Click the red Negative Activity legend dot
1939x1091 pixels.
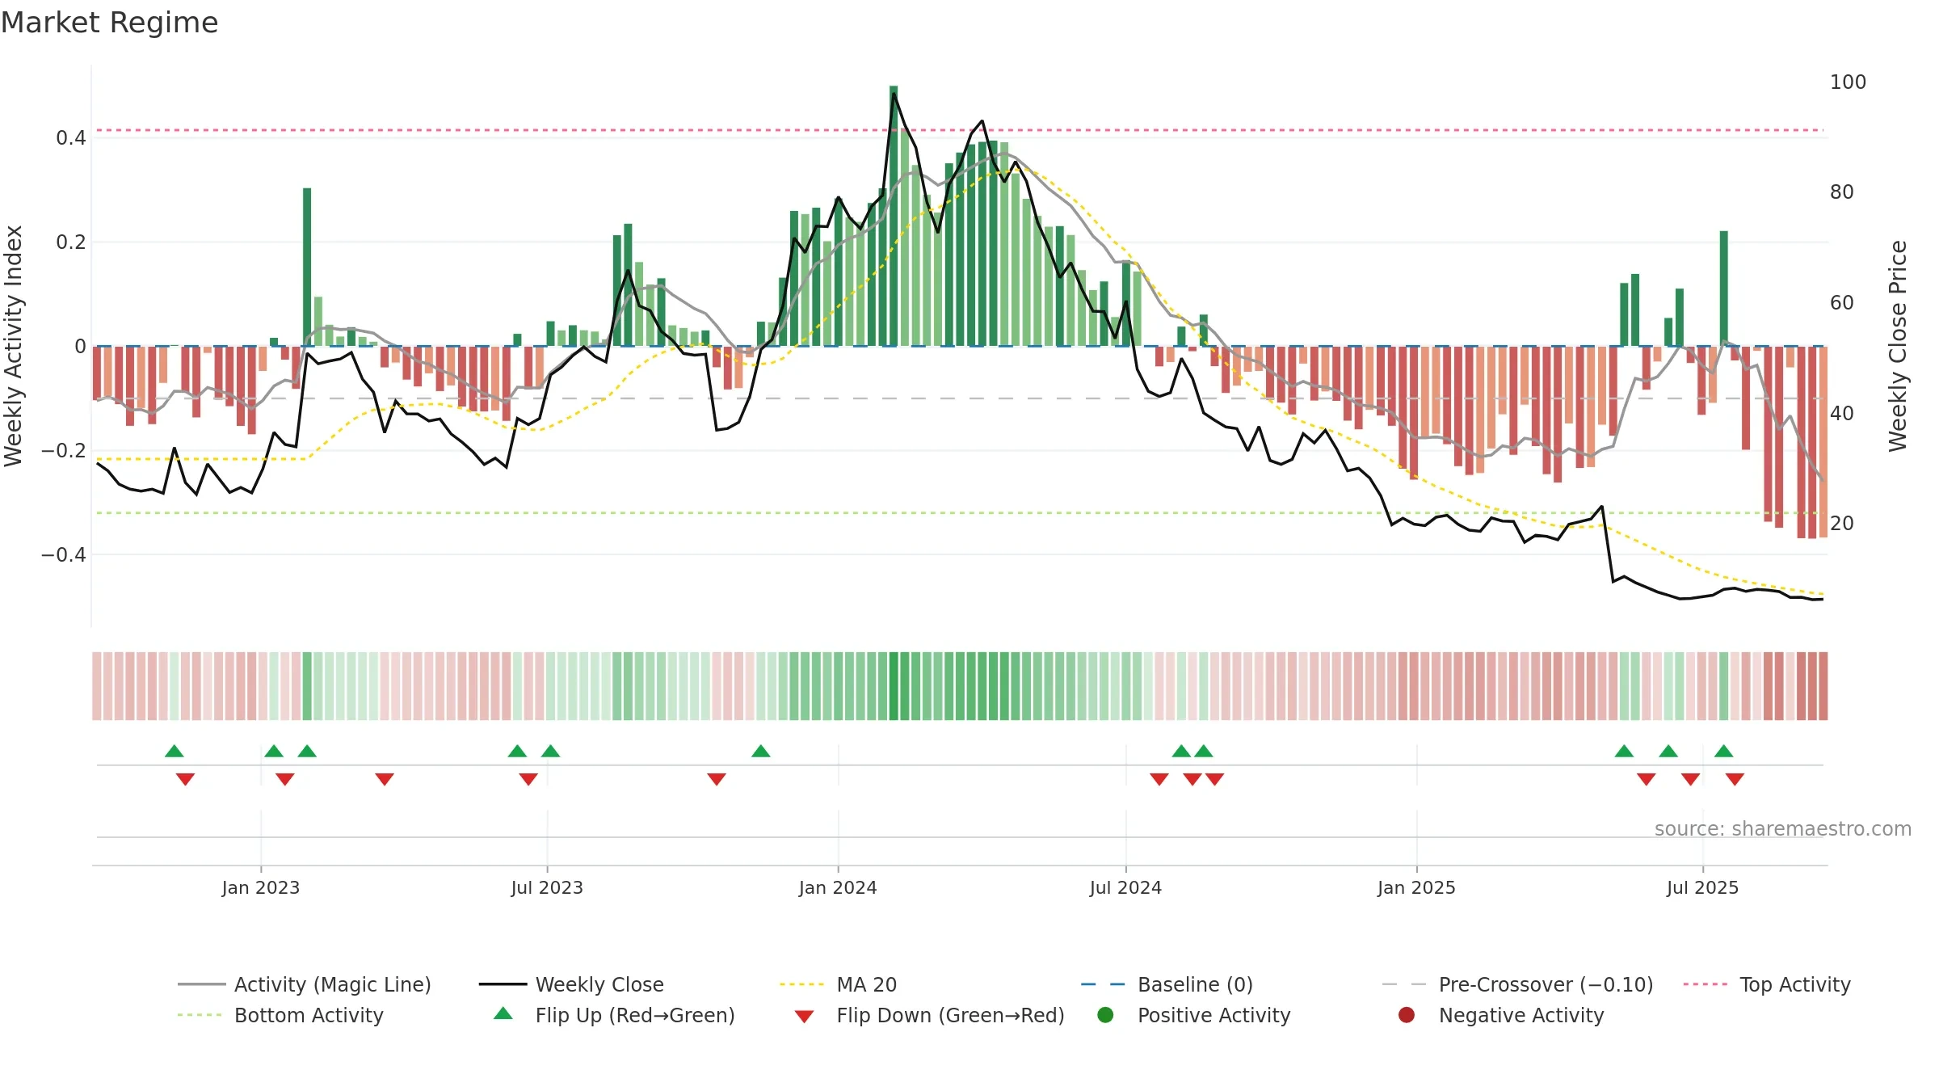[1407, 1015]
